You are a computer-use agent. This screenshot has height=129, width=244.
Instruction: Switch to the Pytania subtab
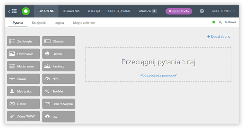(18, 23)
